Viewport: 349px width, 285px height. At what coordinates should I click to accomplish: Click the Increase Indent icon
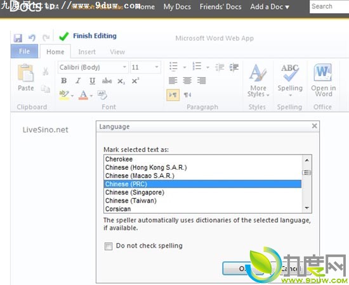click(234, 67)
